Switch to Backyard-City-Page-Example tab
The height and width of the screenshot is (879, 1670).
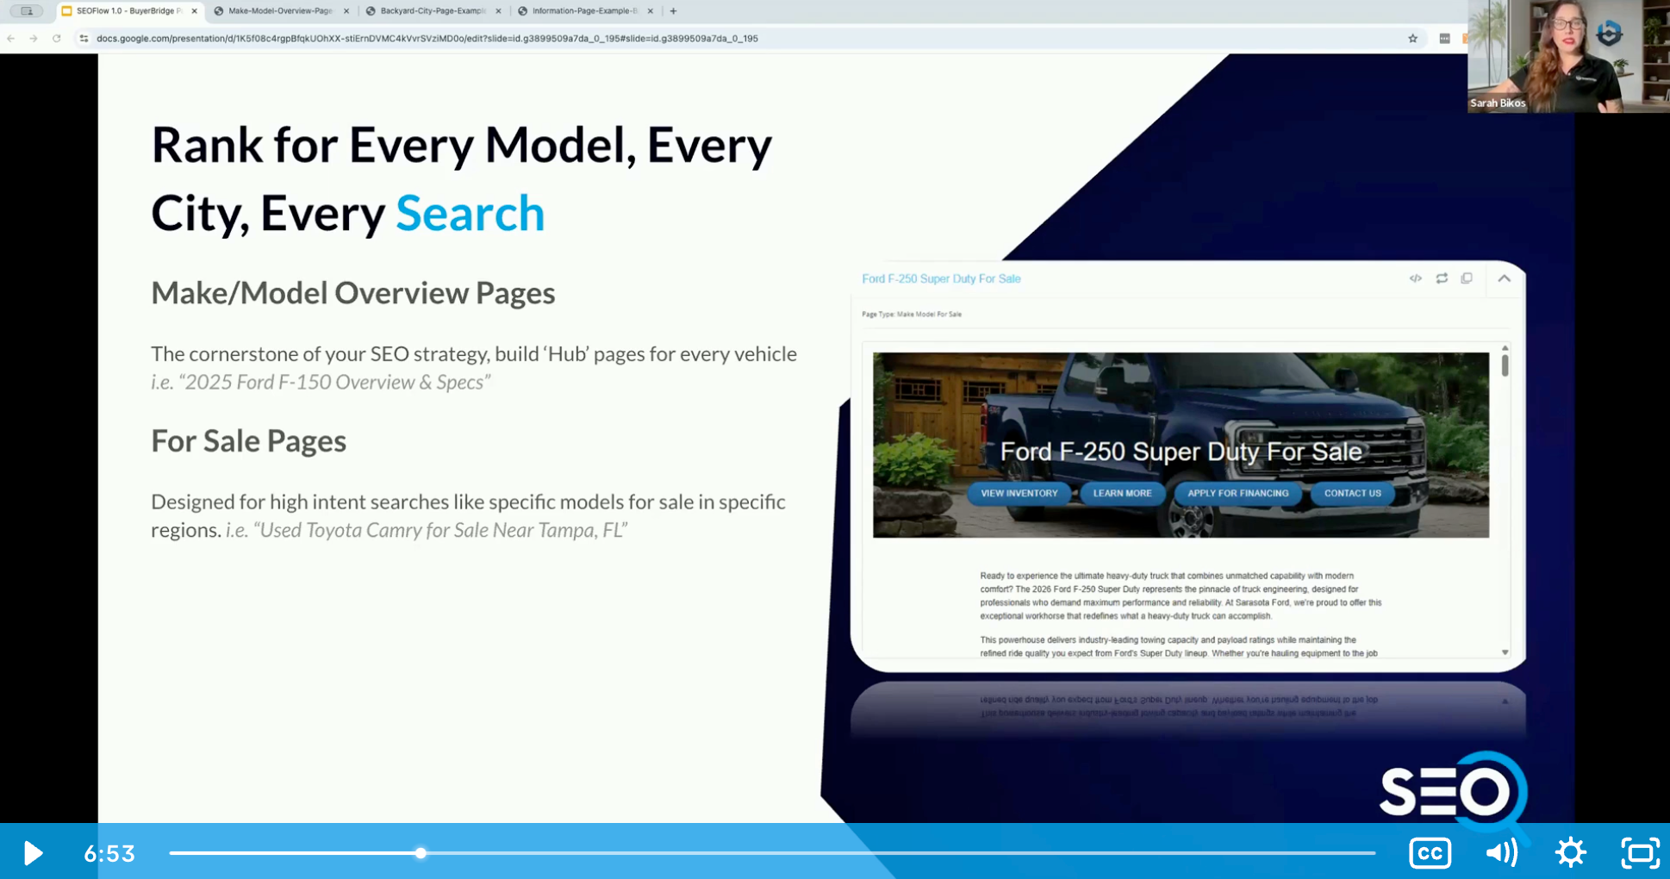(433, 11)
